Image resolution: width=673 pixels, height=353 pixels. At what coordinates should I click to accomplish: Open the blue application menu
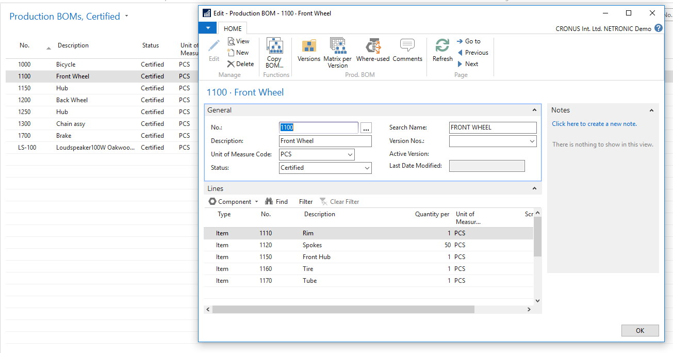pos(207,28)
